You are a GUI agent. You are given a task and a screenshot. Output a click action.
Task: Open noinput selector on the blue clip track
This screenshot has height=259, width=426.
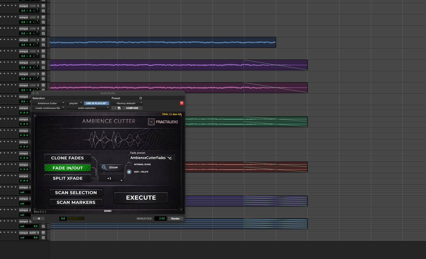23,40
